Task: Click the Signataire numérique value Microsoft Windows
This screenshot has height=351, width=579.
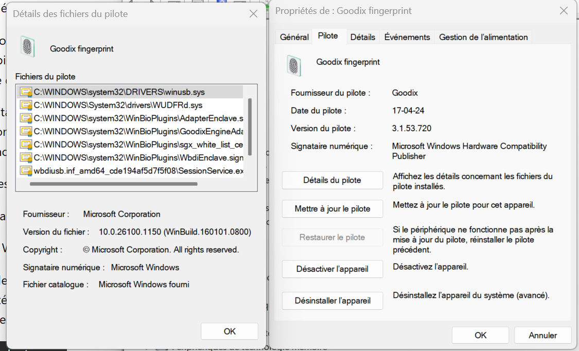Action: point(145,267)
